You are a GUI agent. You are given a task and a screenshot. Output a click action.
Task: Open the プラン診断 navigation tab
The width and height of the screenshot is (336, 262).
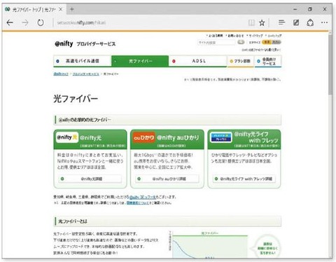(x=241, y=61)
